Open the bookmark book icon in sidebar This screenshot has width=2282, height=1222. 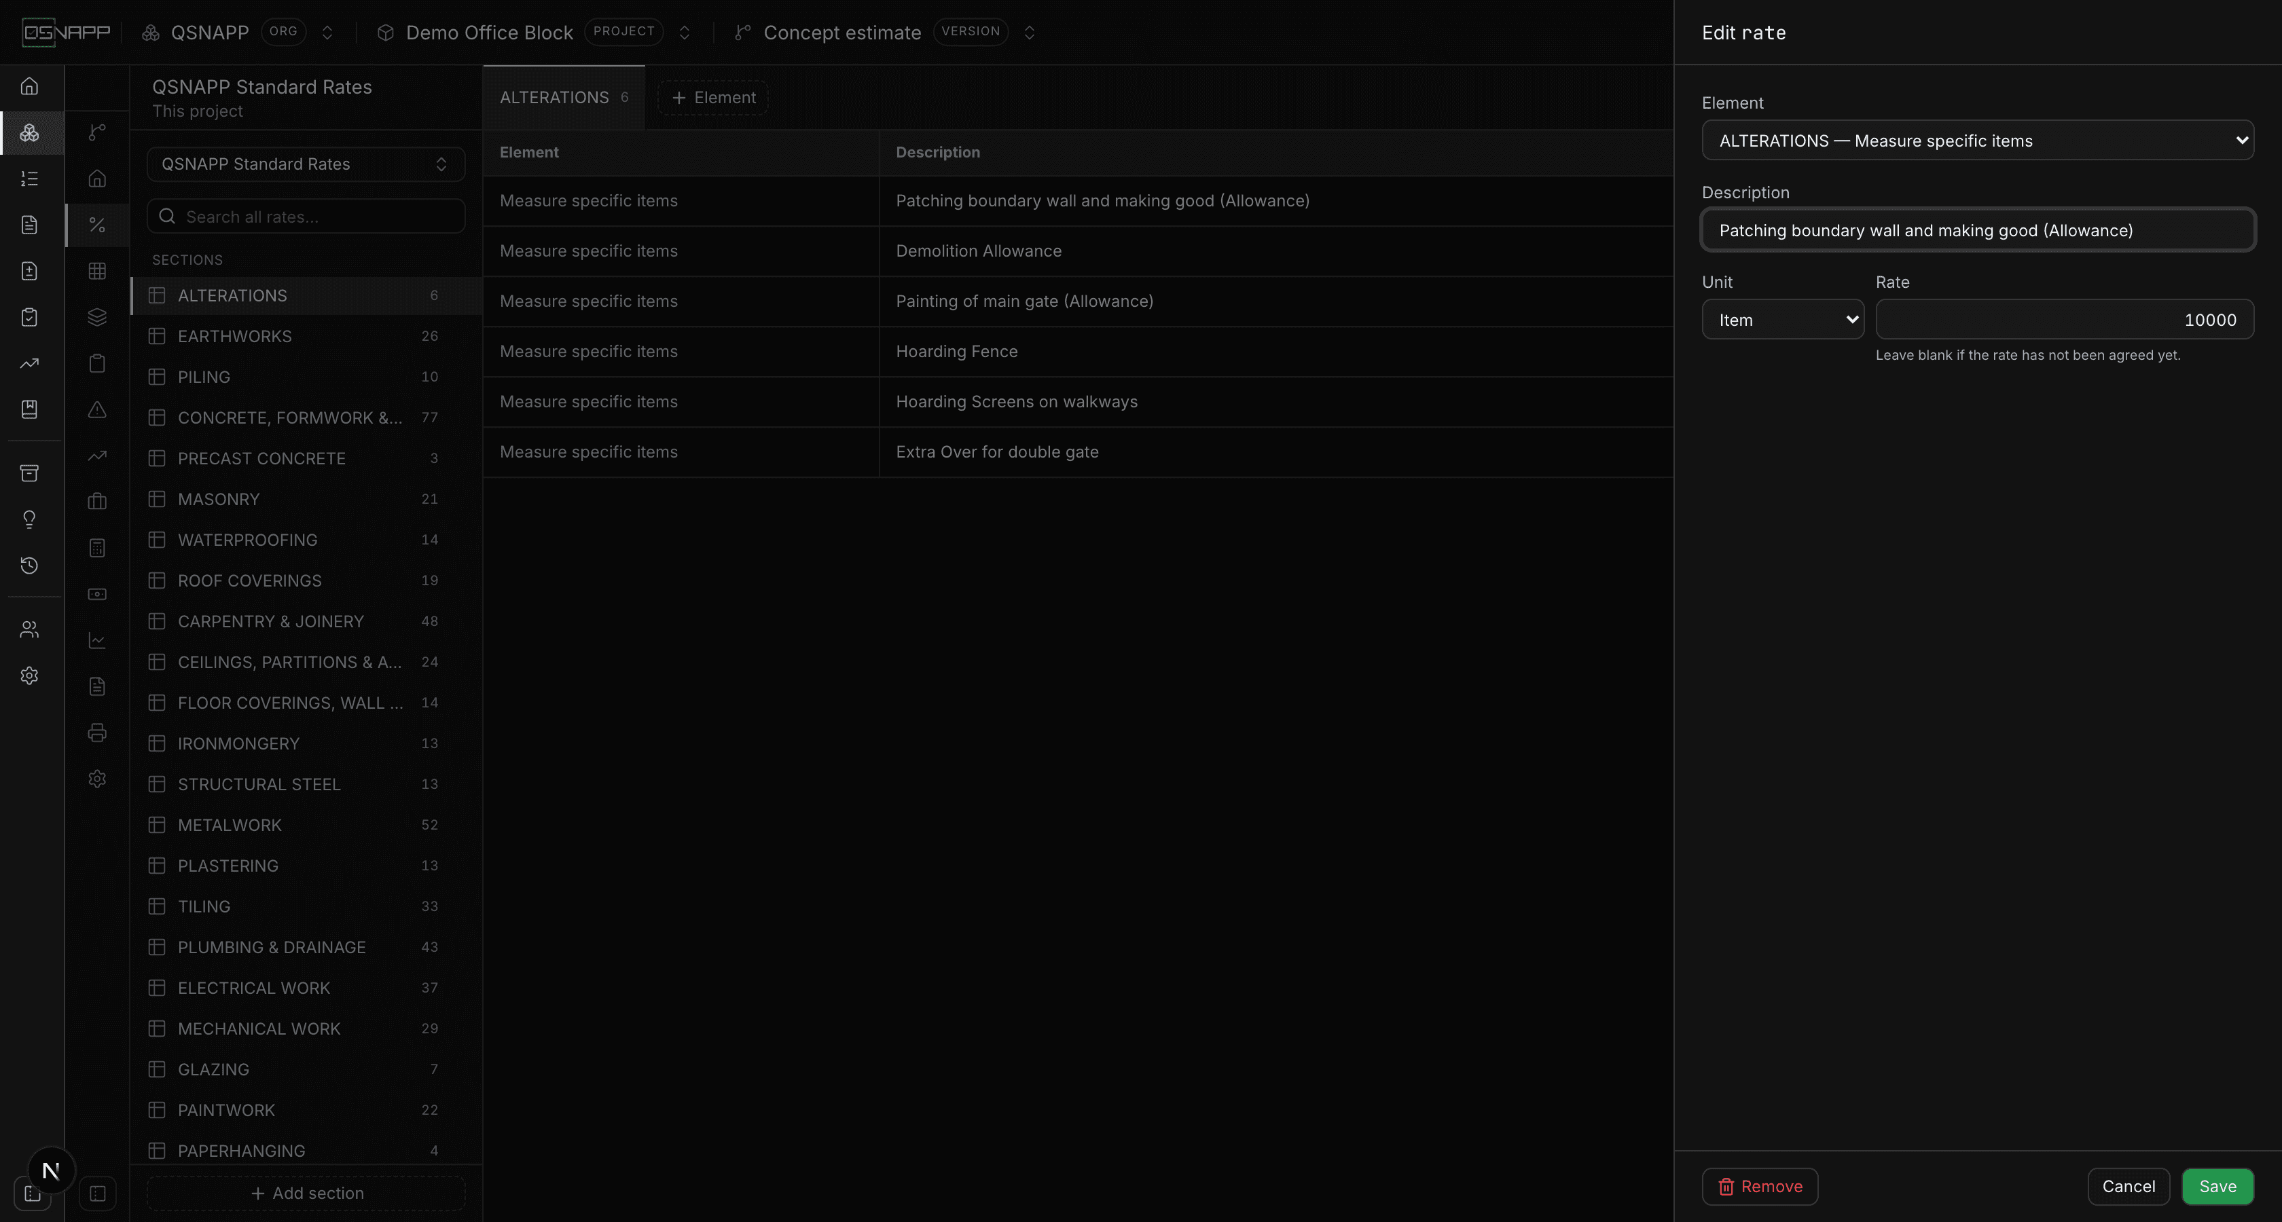click(x=29, y=409)
